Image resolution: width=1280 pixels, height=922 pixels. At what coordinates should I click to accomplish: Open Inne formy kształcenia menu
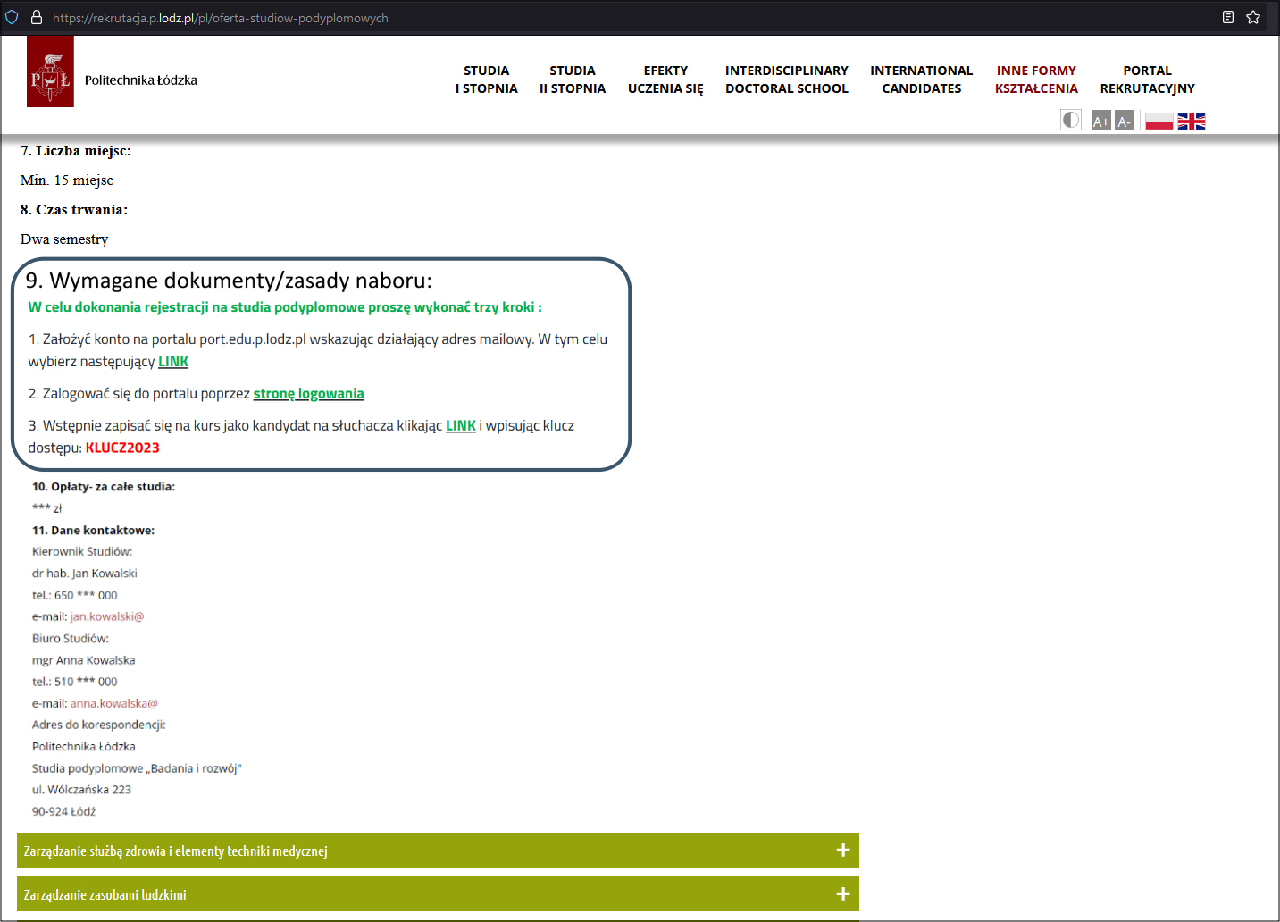click(1035, 80)
